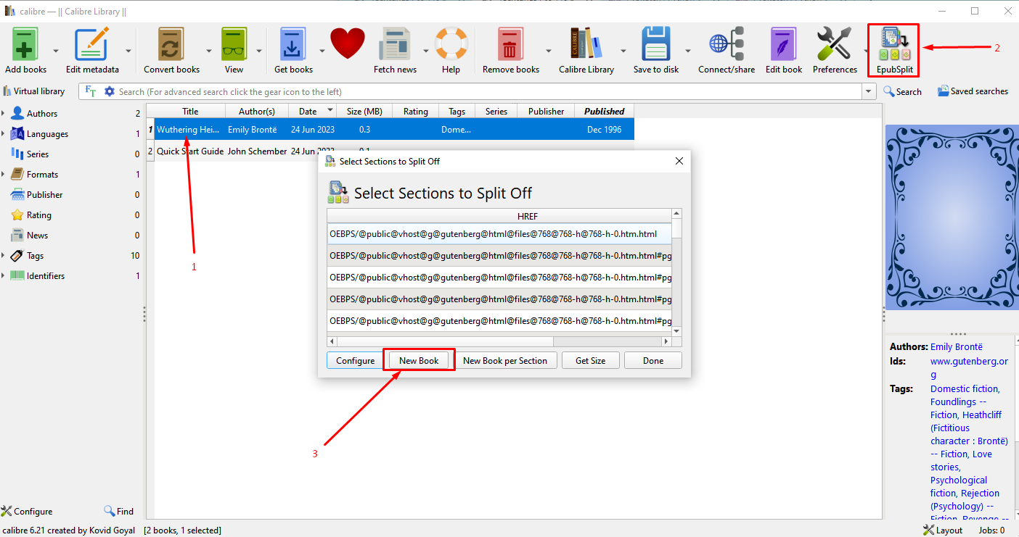This screenshot has width=1019, height=537.
Task: Click the Save to disk floppy icon
Action: [656, 45]
